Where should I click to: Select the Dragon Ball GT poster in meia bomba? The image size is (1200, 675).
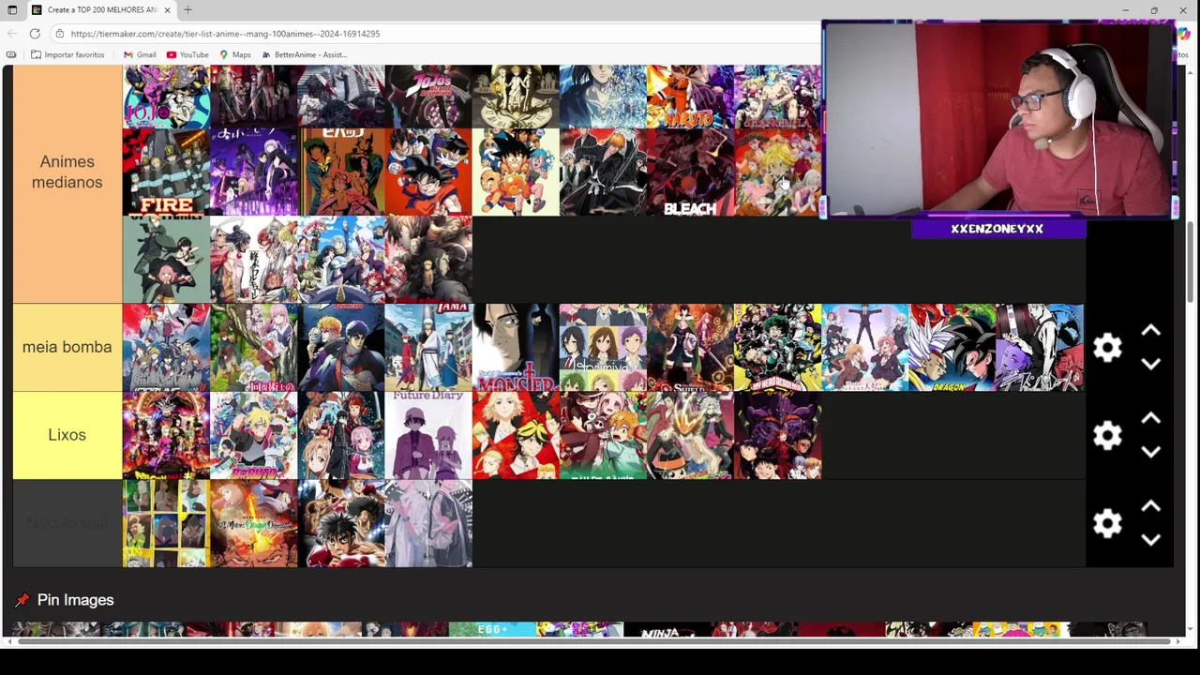click(952, 347)
